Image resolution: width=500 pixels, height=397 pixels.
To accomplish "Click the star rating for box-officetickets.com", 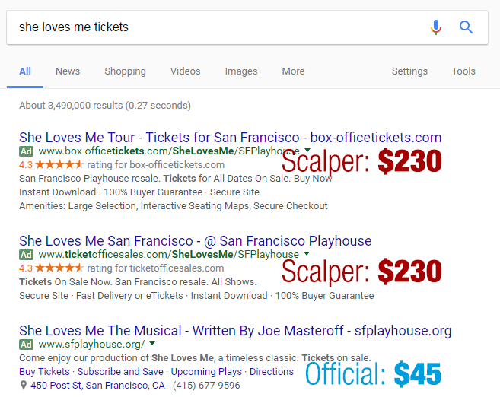I will [x=59, y=164].
